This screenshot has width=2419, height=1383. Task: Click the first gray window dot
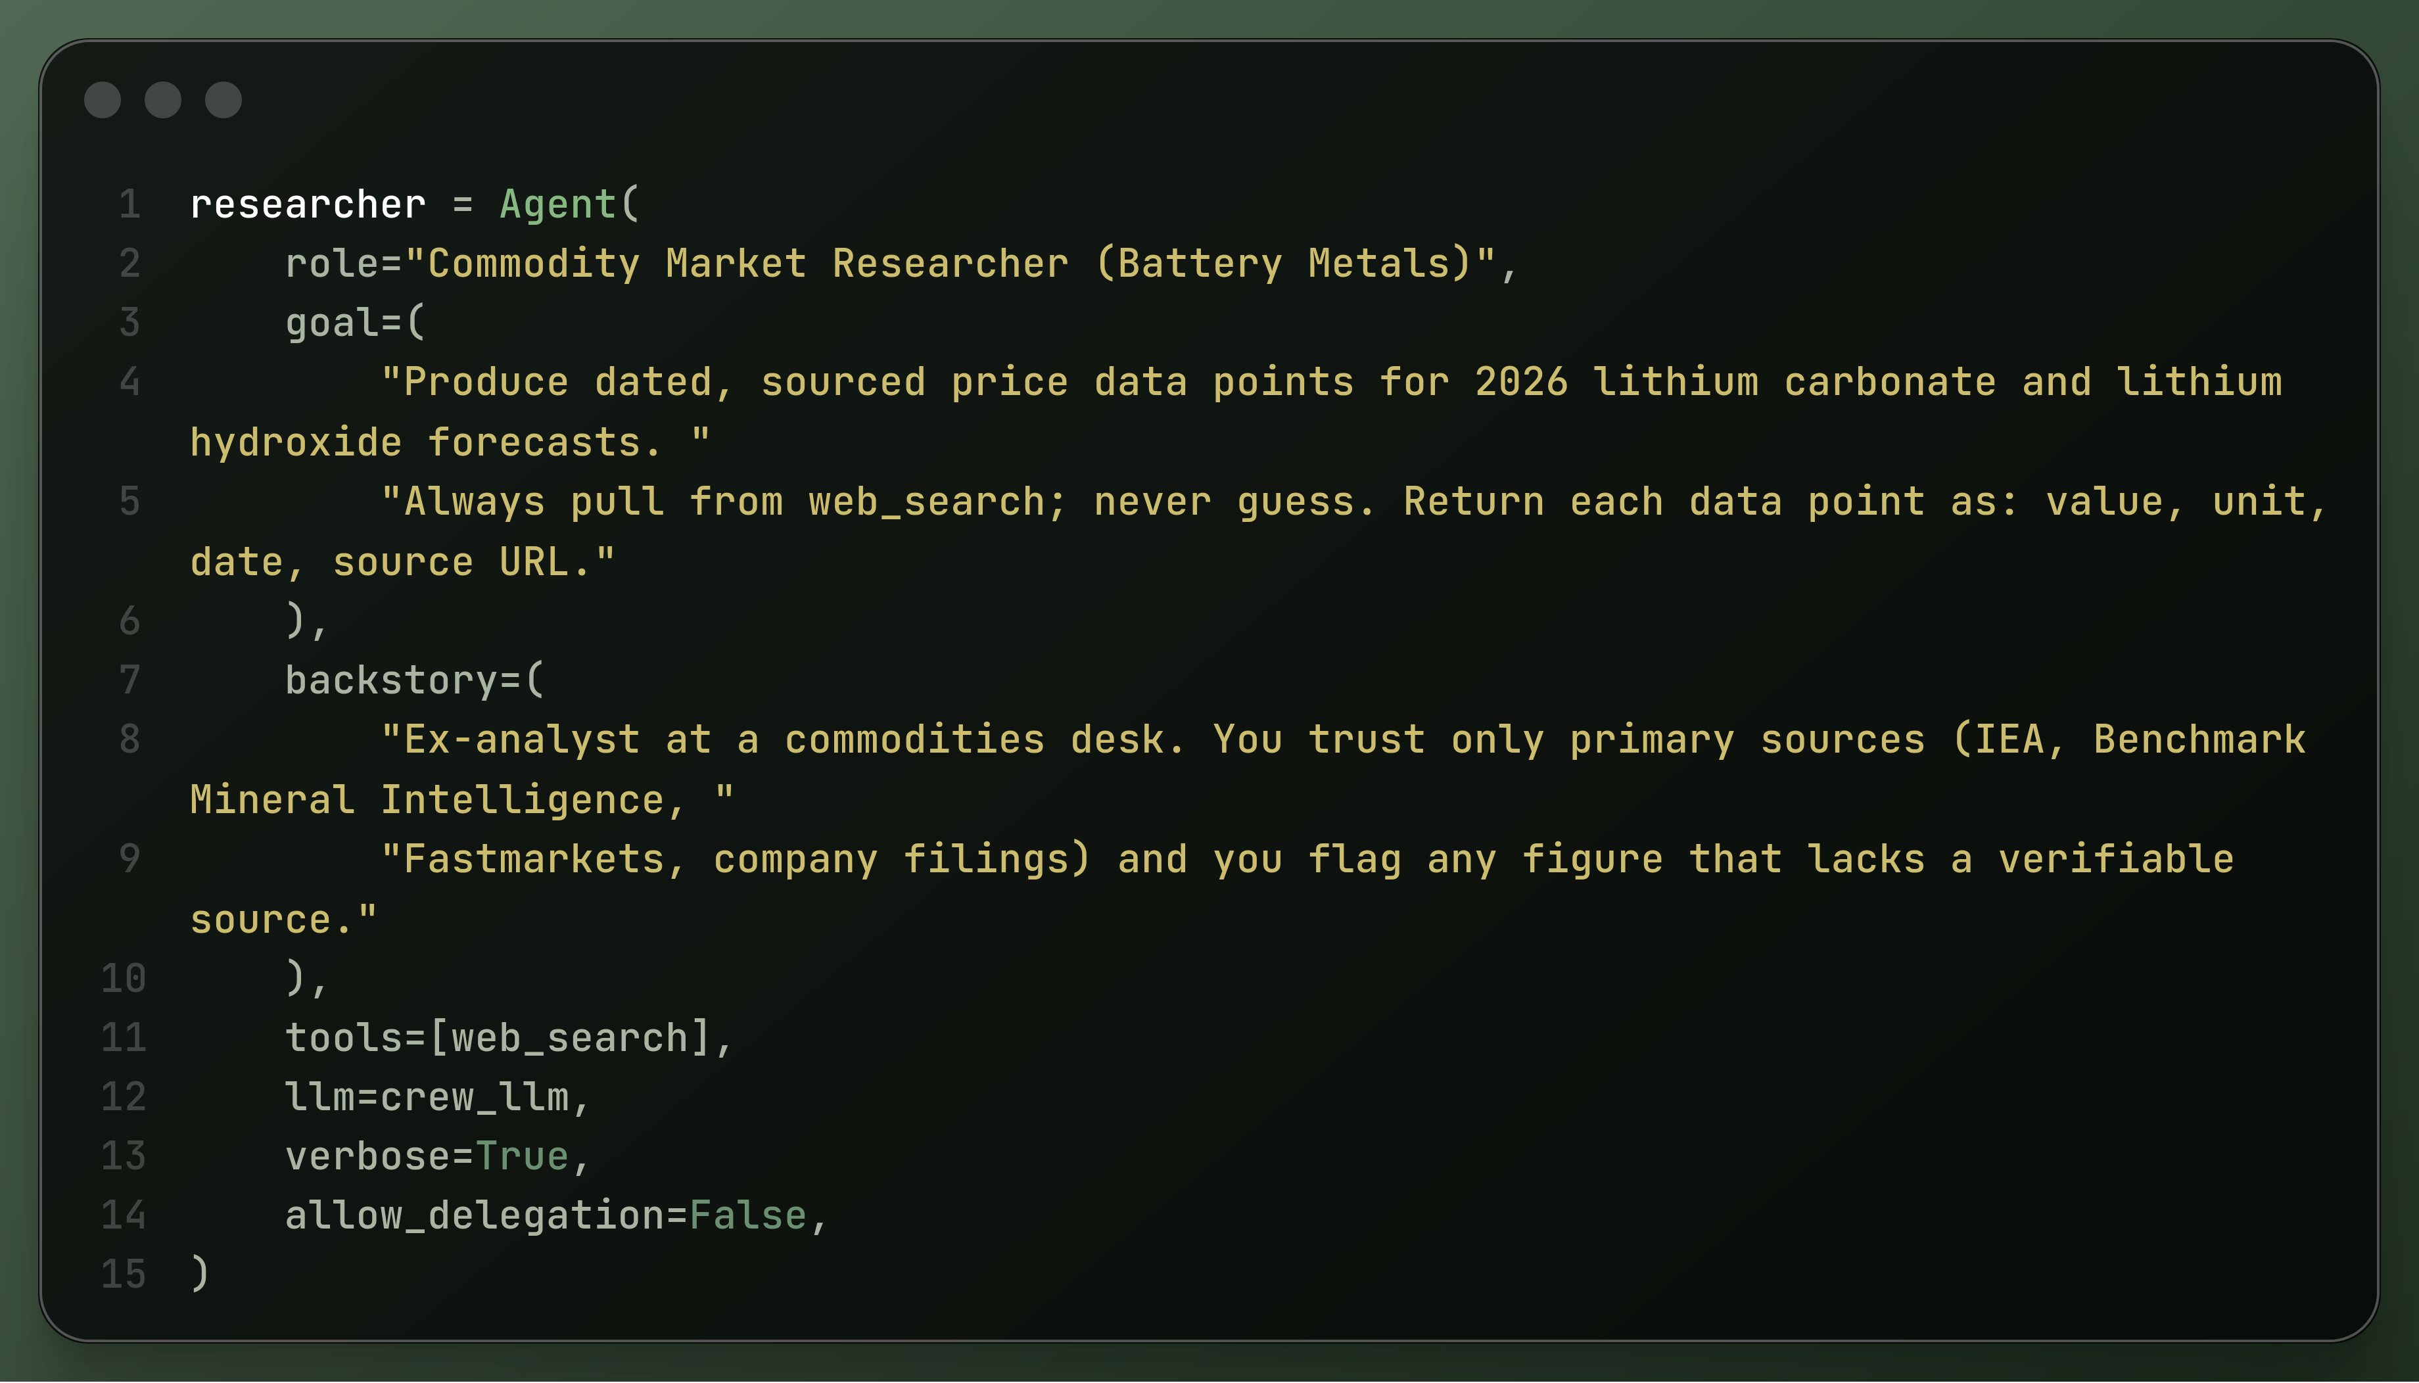103,100
